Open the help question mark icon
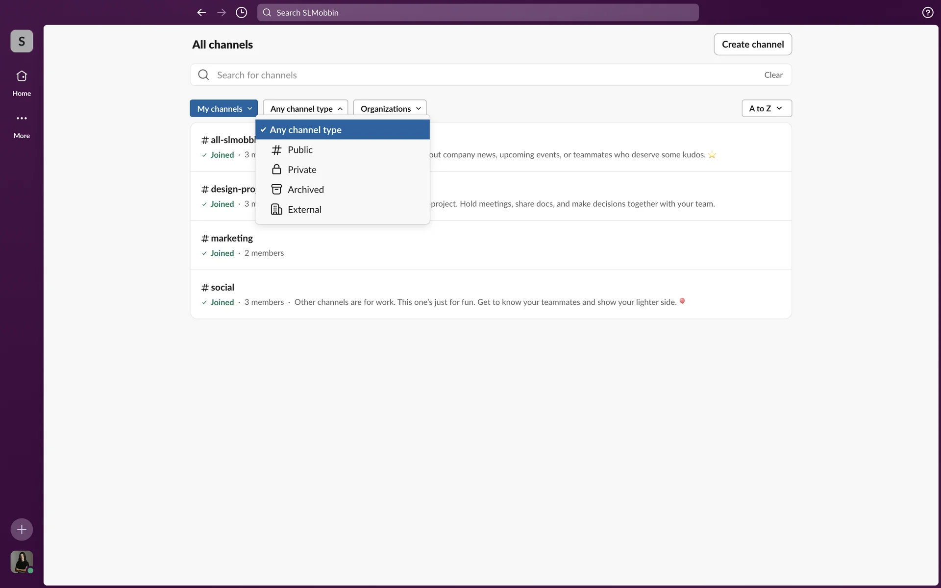 pyautogui.click(x=927, y=13)
